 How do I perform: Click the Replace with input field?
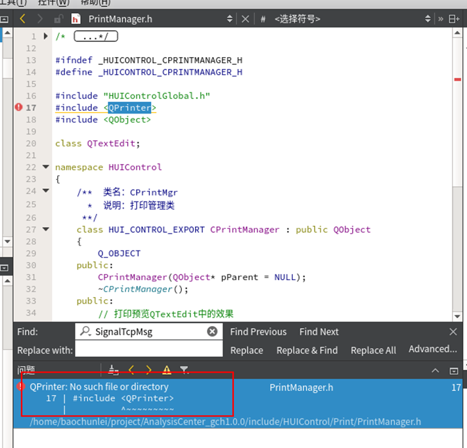[x=149, y=349]
